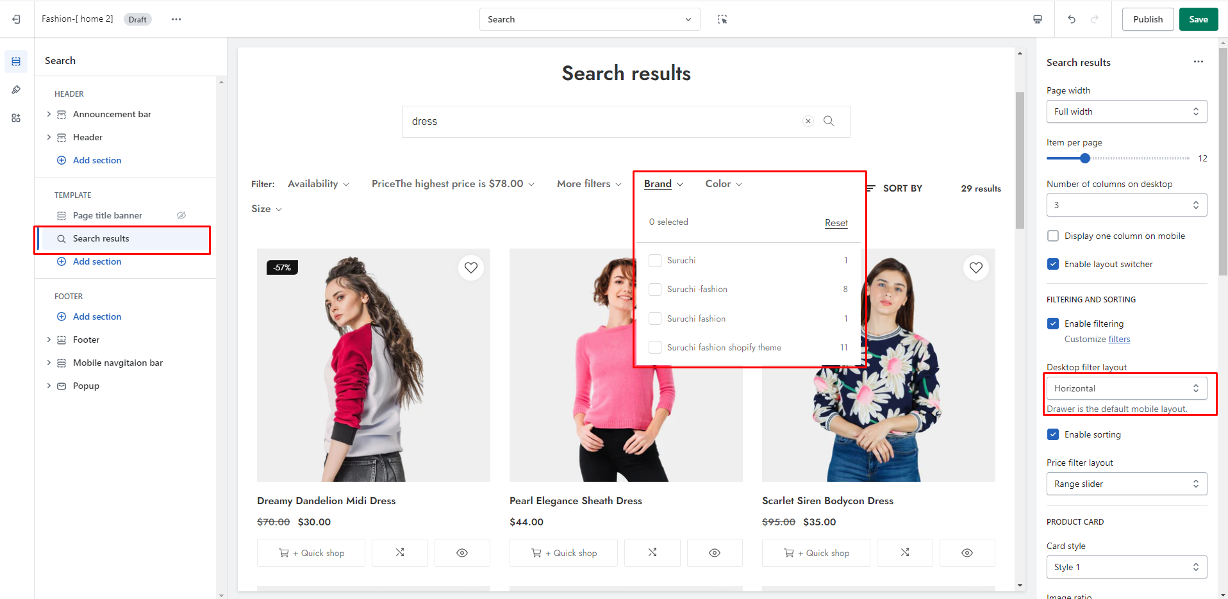Open the Availability filter

319,184
